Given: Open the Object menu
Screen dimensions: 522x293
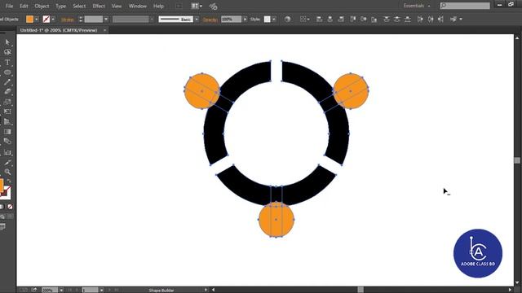Looking at the screenshot, I should point(42,6).
